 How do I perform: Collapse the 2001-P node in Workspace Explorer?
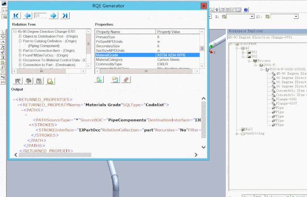tap(255, 65)
